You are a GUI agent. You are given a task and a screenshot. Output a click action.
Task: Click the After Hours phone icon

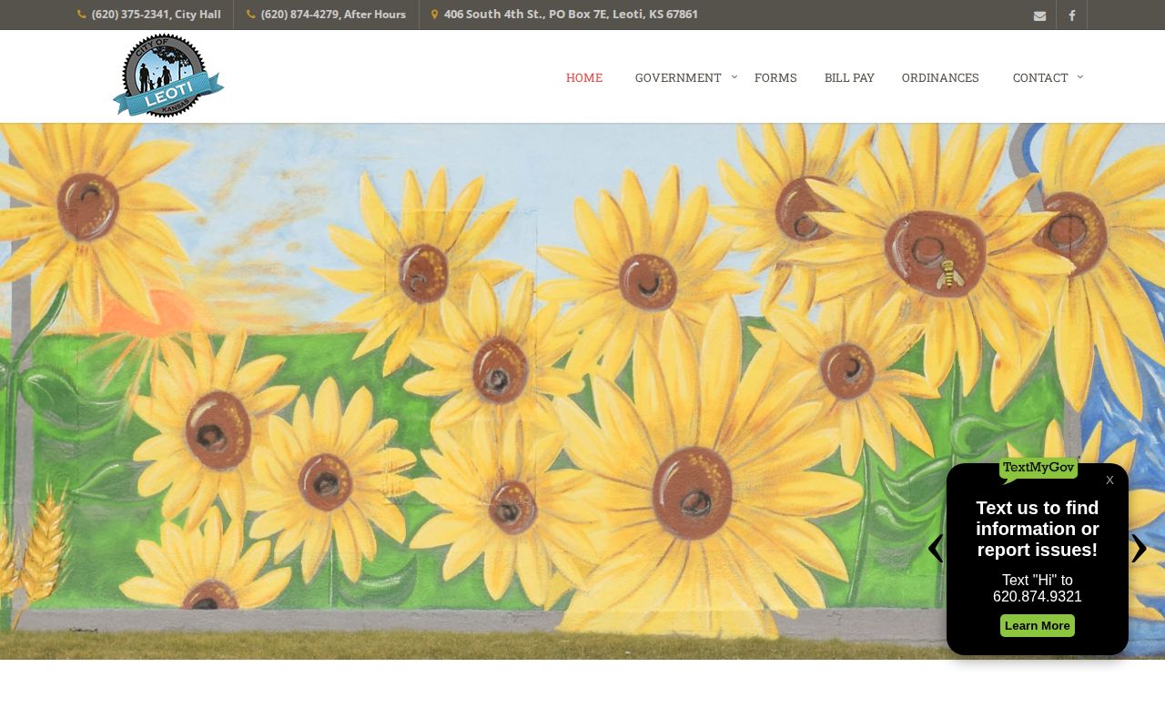(x=251, y=15)
